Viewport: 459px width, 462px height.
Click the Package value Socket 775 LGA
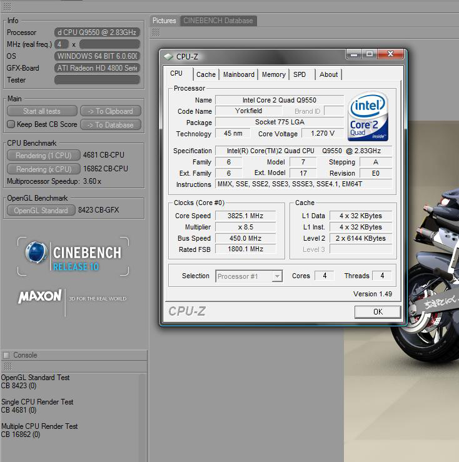[279, 122]
